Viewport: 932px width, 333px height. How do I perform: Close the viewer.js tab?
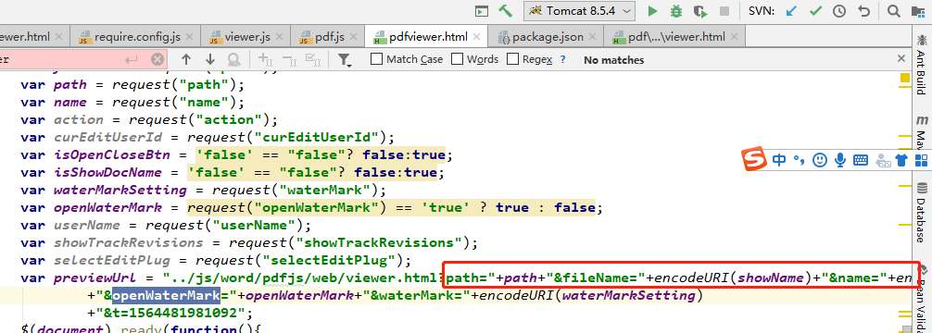pyautogui.click(x=280, y=37)
